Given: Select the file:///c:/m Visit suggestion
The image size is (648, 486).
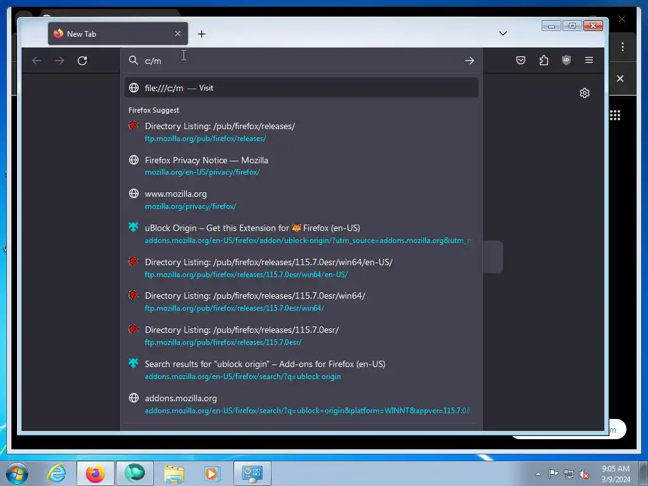Looking at the screenshot, I should click(x=301, y=87).
